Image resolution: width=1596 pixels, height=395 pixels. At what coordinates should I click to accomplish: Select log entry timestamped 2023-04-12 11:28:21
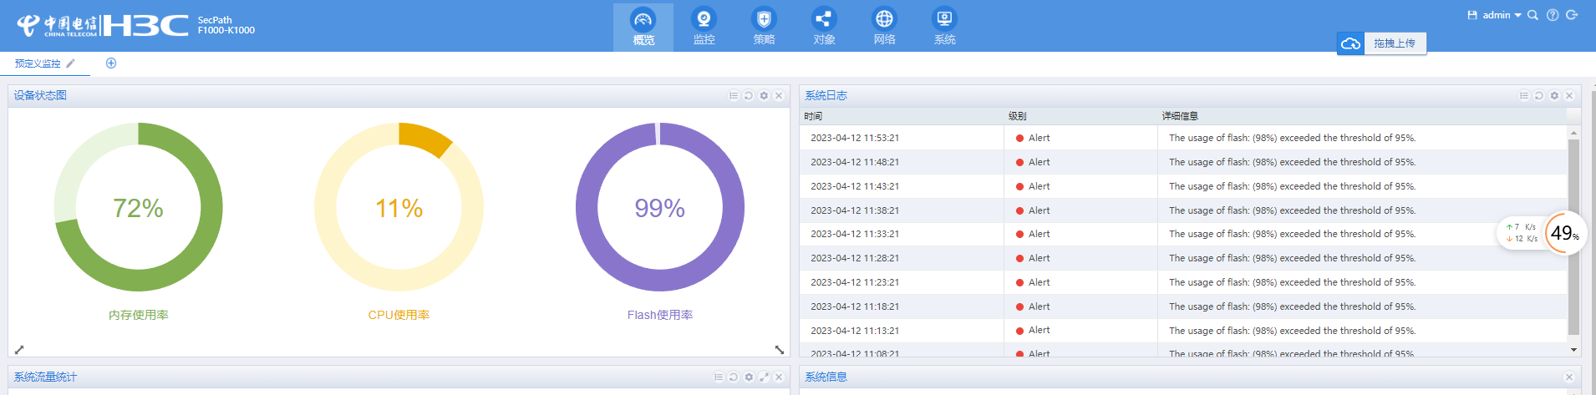click(1183, 258)
